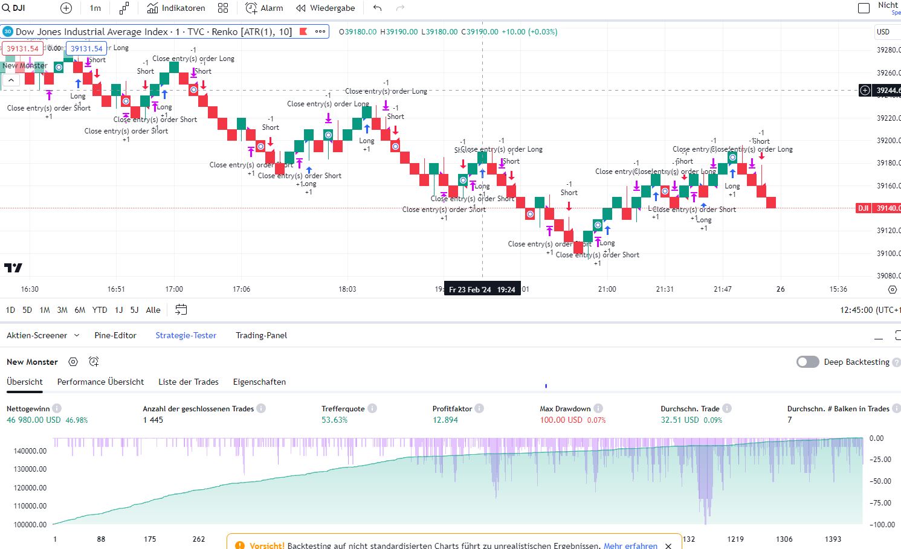Follow the Mehr erfahren link

pyautogui.click(x=630, y=545)
